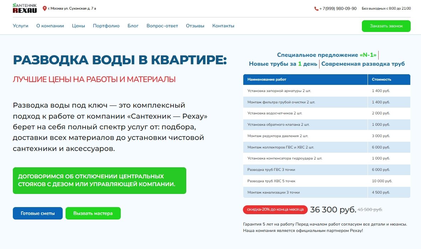Open the Вопрос-ответ page

click(162, 26)
